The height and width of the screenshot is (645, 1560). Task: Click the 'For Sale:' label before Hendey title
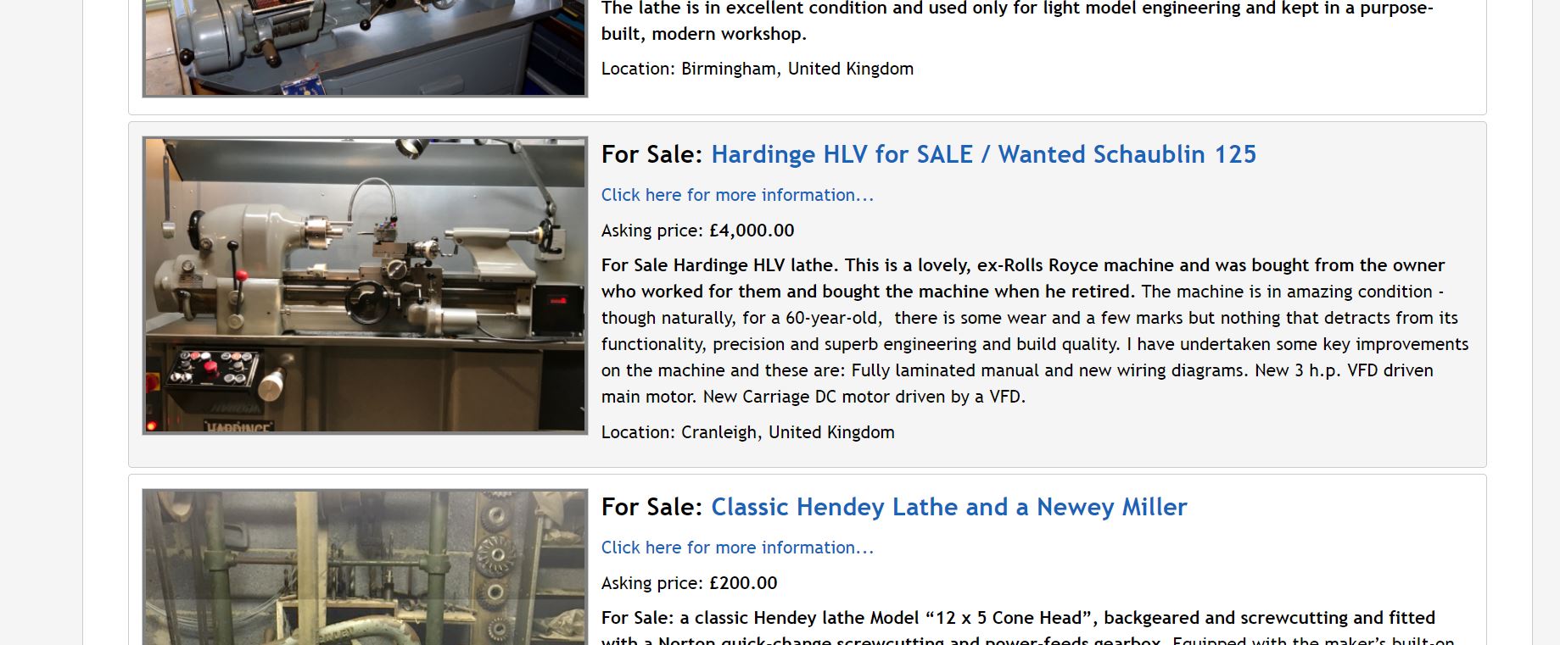point(652,507)
